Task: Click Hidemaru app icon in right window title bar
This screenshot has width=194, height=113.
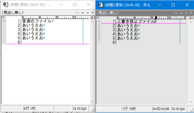Action: (x=101, y=5)
